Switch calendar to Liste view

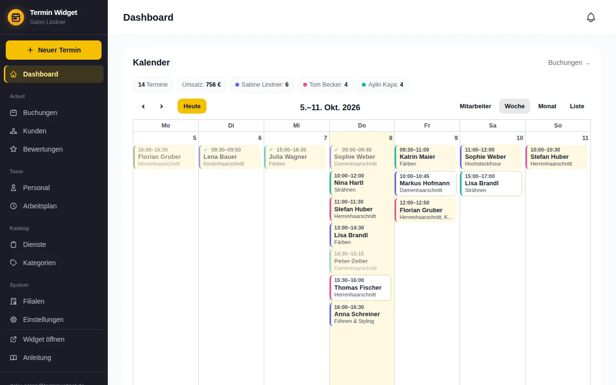(x=577, y=106)
